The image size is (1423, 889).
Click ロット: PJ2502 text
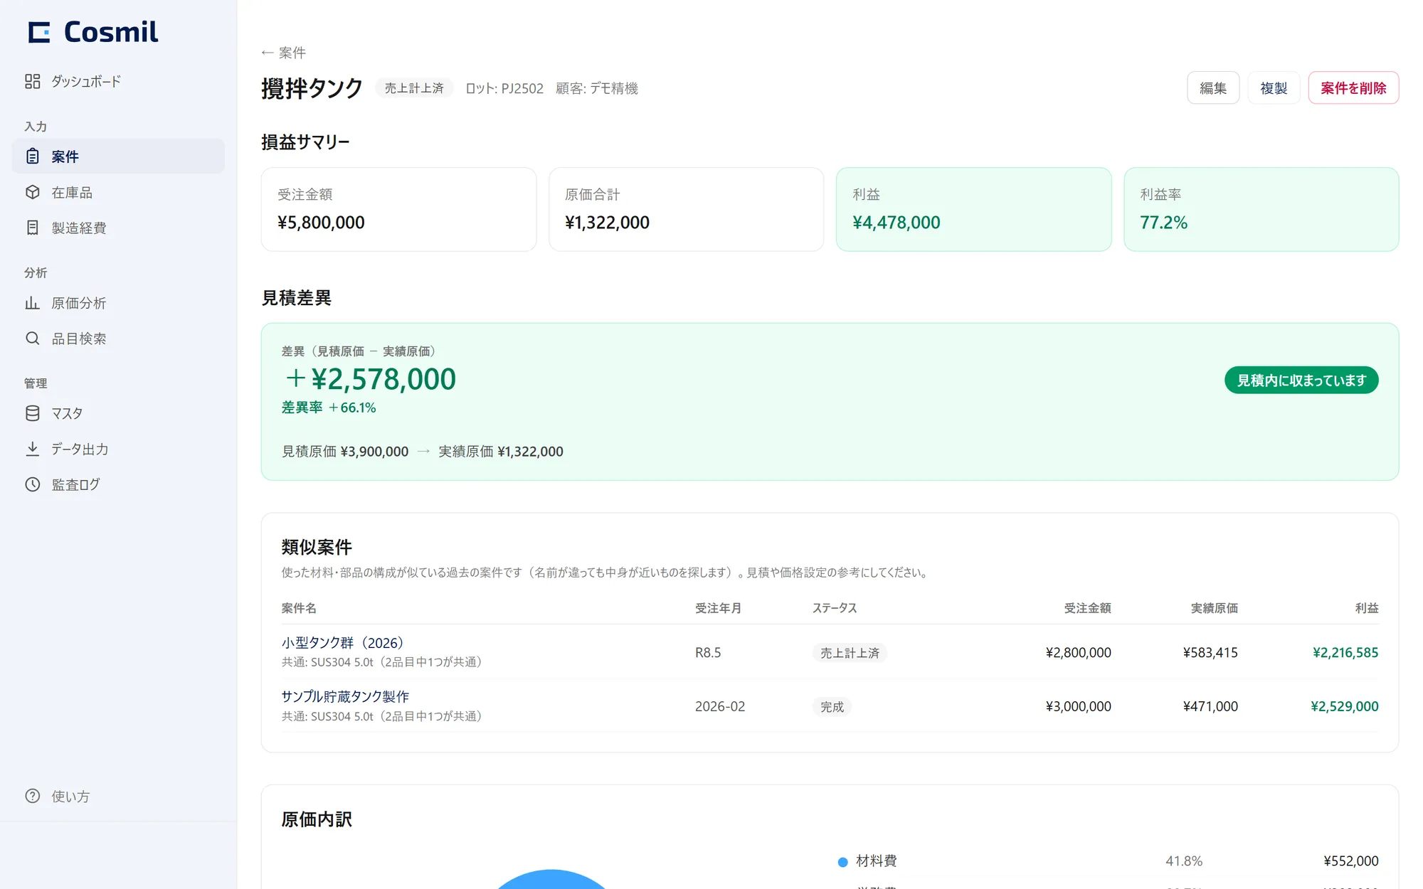click(x=504, y=88)
